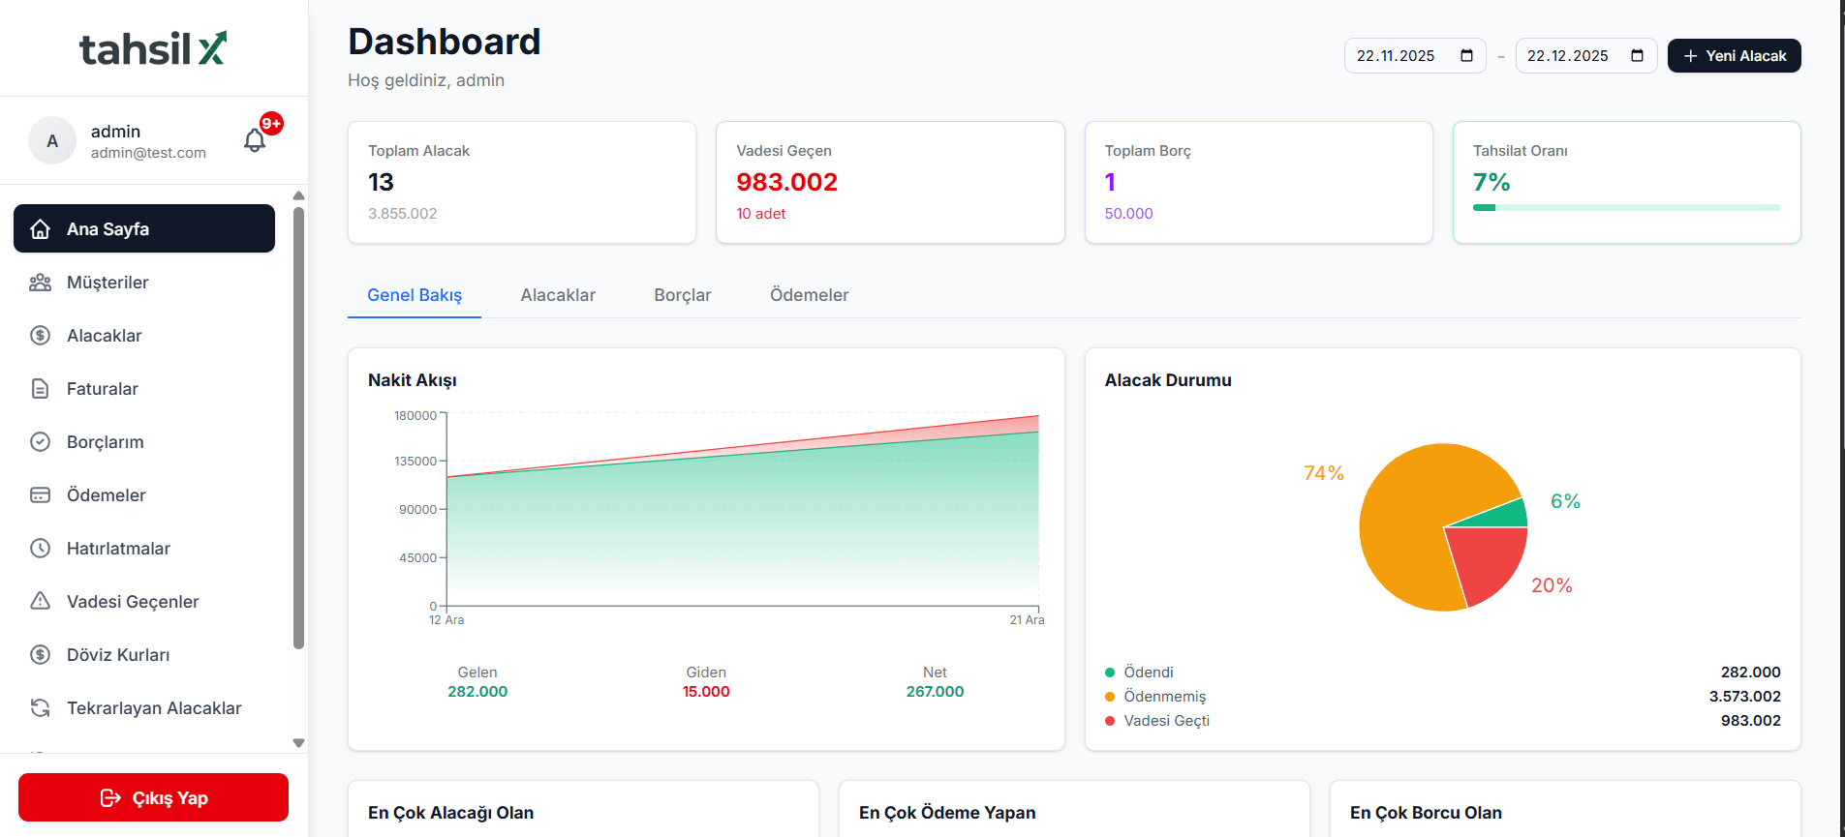Image resolution: width=1845 pixels, height=837 pixels.
Task: Click the Faturalar document icon
Action: pyautogui.click(x=40, y=389)
